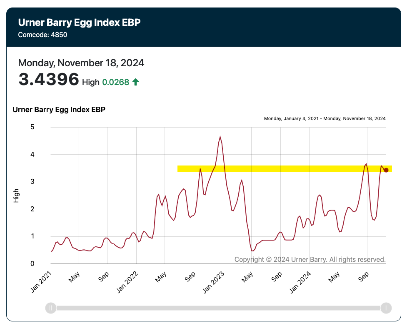407x326 pixels.
Task: Click the highest peak of the chart line
Action: click(220, 137)
